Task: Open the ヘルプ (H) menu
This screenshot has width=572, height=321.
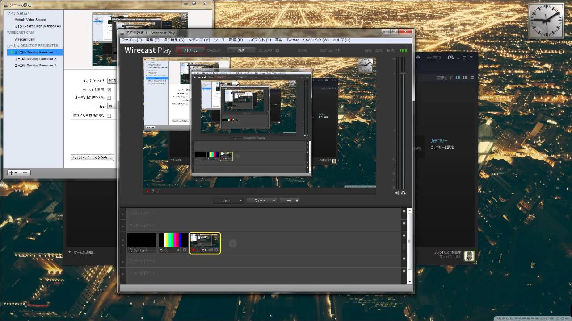Action: (x=341, y=40)
